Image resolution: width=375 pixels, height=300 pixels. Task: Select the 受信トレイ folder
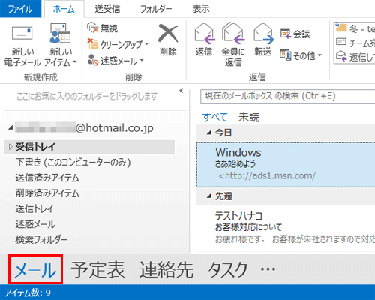tap(89, 147)
